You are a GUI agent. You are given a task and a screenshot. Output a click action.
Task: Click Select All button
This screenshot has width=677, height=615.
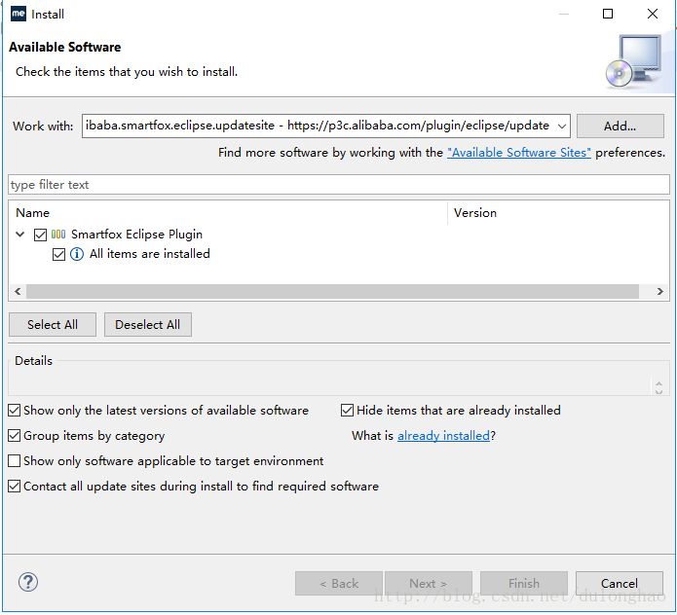pyautogui.click(x=53, y=324)
